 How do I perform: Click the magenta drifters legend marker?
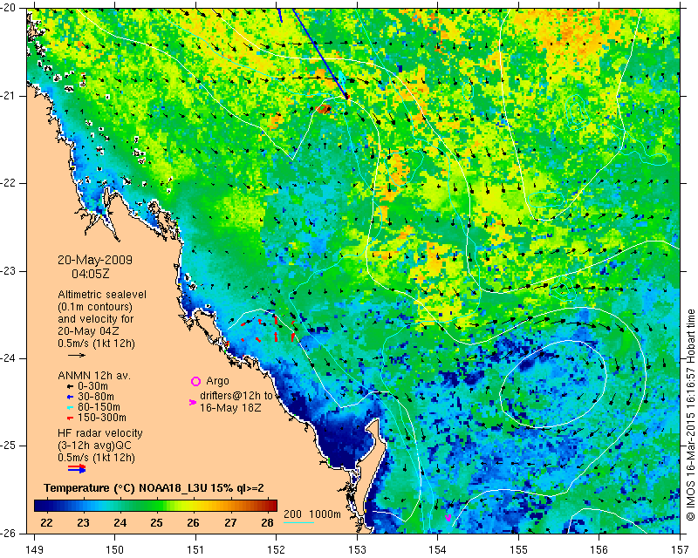pos(193,402)
